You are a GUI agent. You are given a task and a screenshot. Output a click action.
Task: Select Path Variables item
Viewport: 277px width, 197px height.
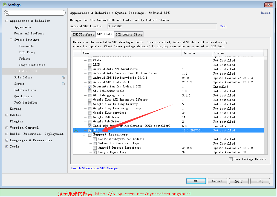click(x=26, y=102)
